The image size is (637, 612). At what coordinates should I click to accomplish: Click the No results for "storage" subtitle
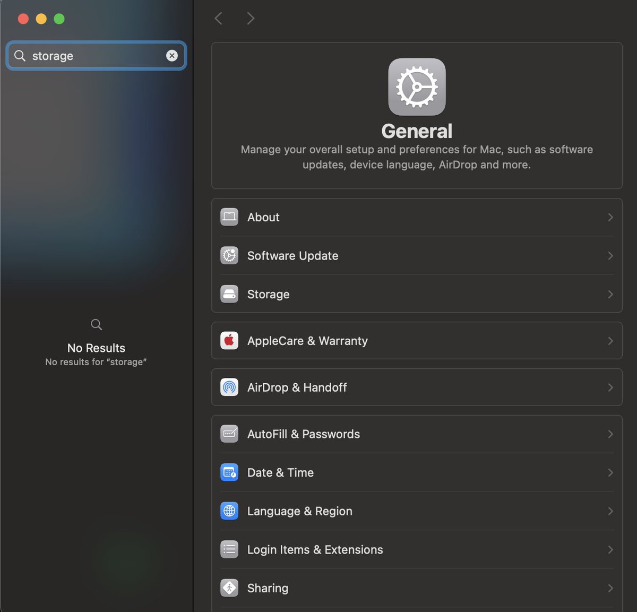tap(96, 362)
